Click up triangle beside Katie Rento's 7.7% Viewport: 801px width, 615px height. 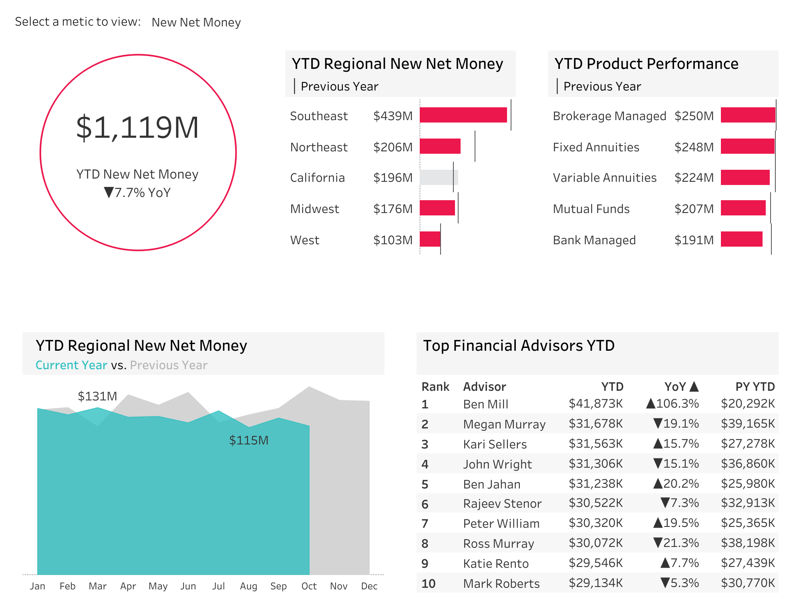point(665,563)
